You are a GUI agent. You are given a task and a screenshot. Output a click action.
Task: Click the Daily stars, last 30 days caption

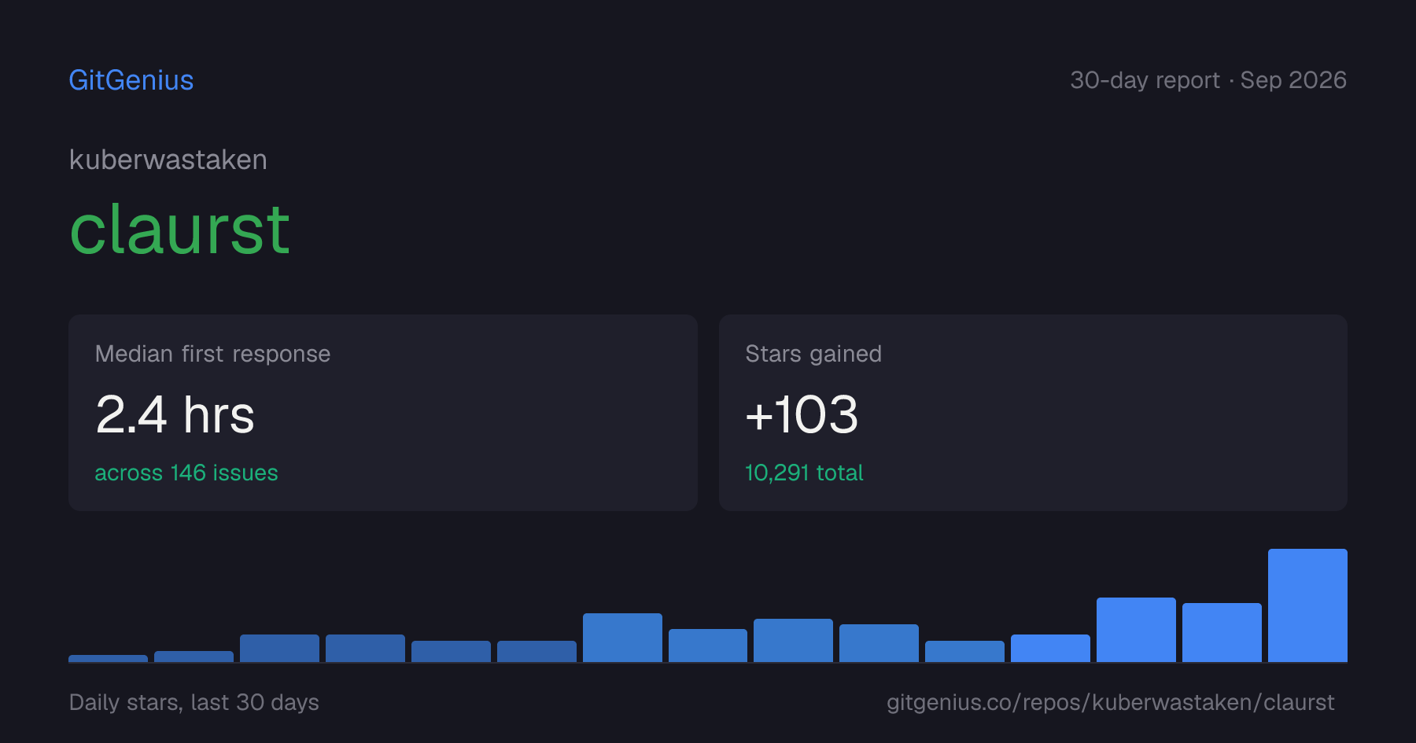point(194,702)
